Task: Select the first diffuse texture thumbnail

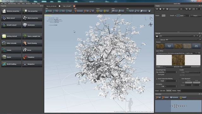Action: [160, 46]
